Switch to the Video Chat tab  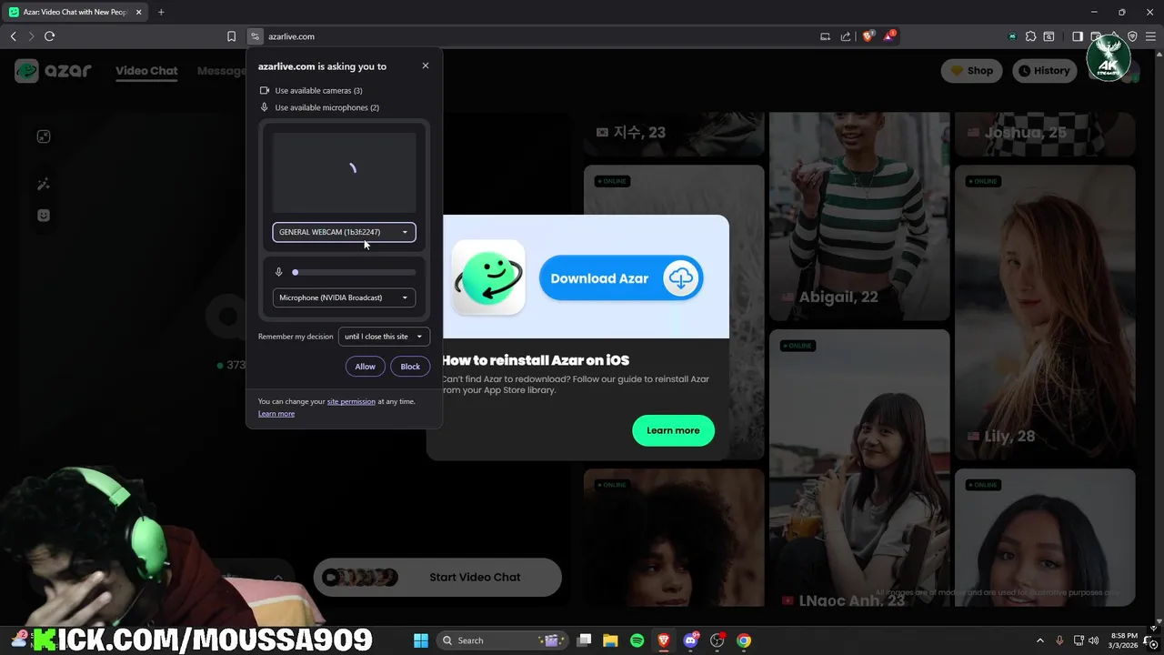[146, 71]
